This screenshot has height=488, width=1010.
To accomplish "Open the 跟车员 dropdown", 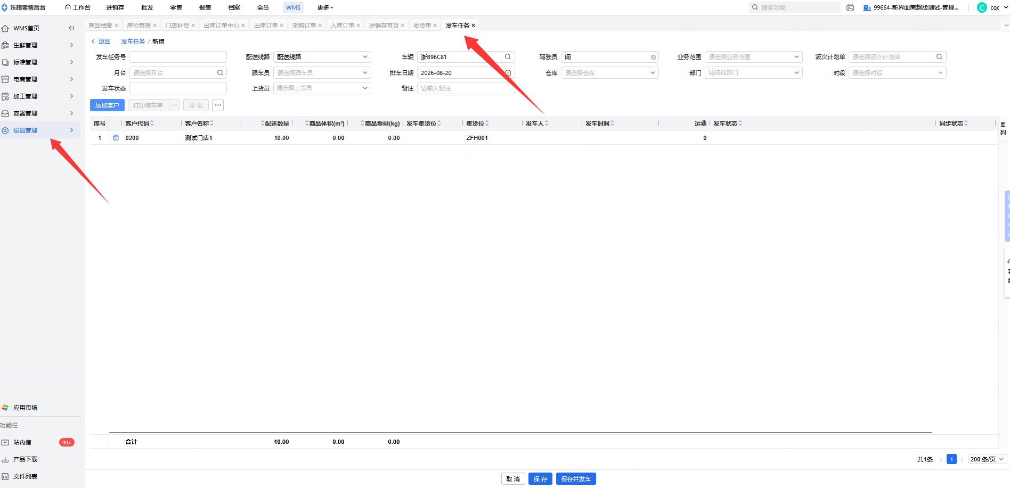I will (x=322, y=73).
